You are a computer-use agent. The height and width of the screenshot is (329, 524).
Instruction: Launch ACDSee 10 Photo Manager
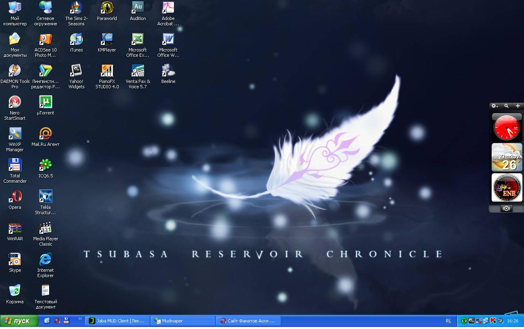45,45
